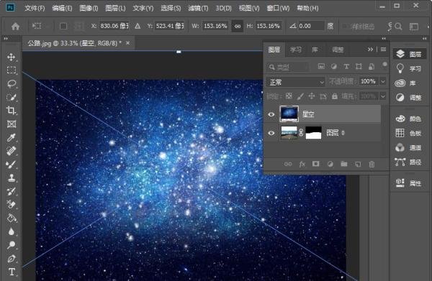Viewport: 432px width, 281px height.
Task: Select the 星空 layer thumbnail
Action: point(289,114)
